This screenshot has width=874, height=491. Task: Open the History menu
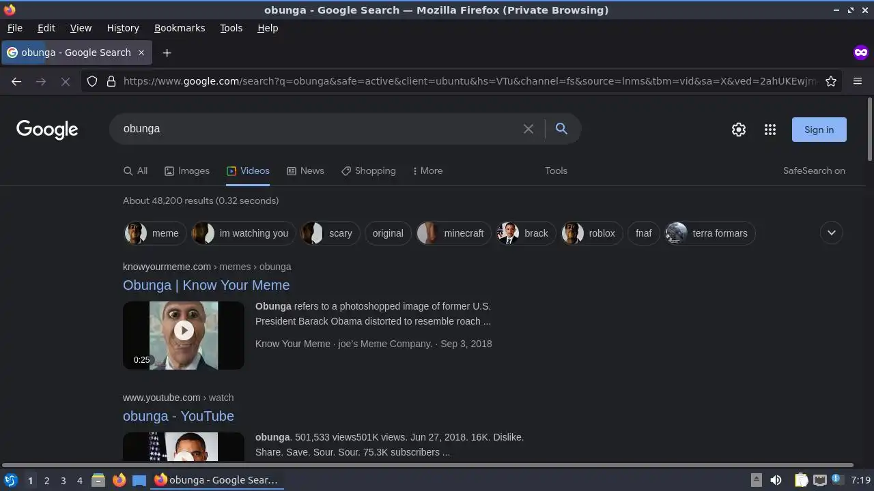tap(123, 28)
